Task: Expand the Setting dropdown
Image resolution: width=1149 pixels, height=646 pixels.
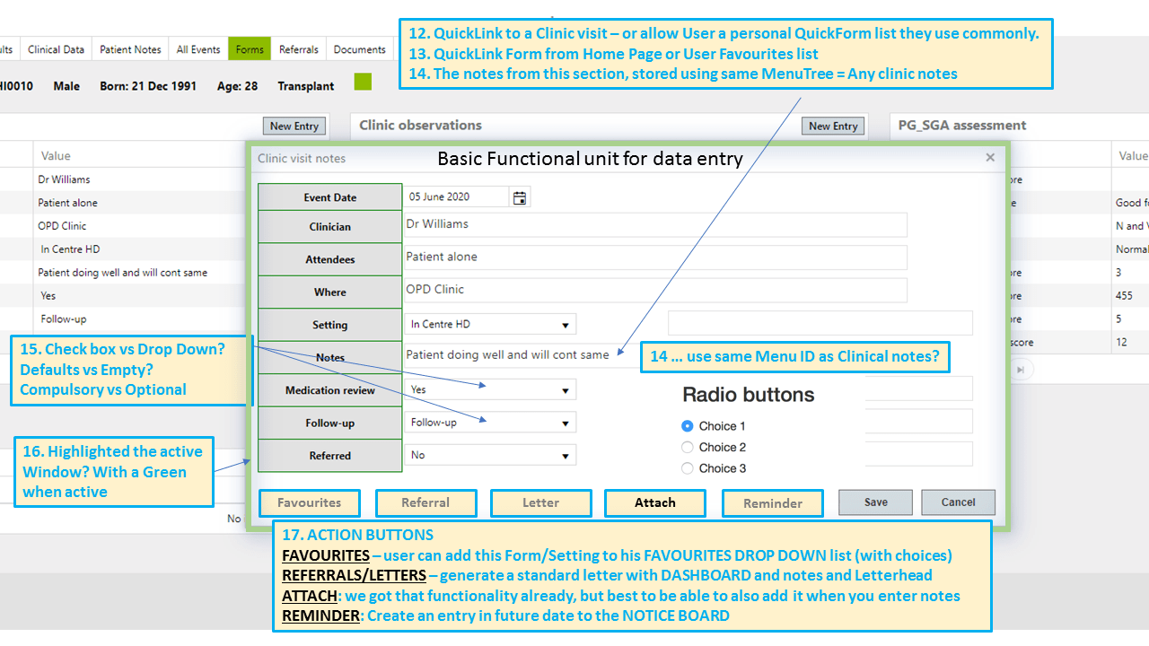Action: 566,325
